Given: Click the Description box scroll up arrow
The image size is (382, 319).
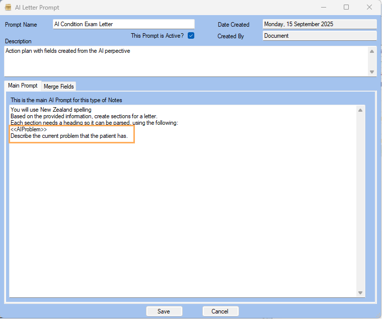Looking at the screenshot, I should tap(372, 51).
